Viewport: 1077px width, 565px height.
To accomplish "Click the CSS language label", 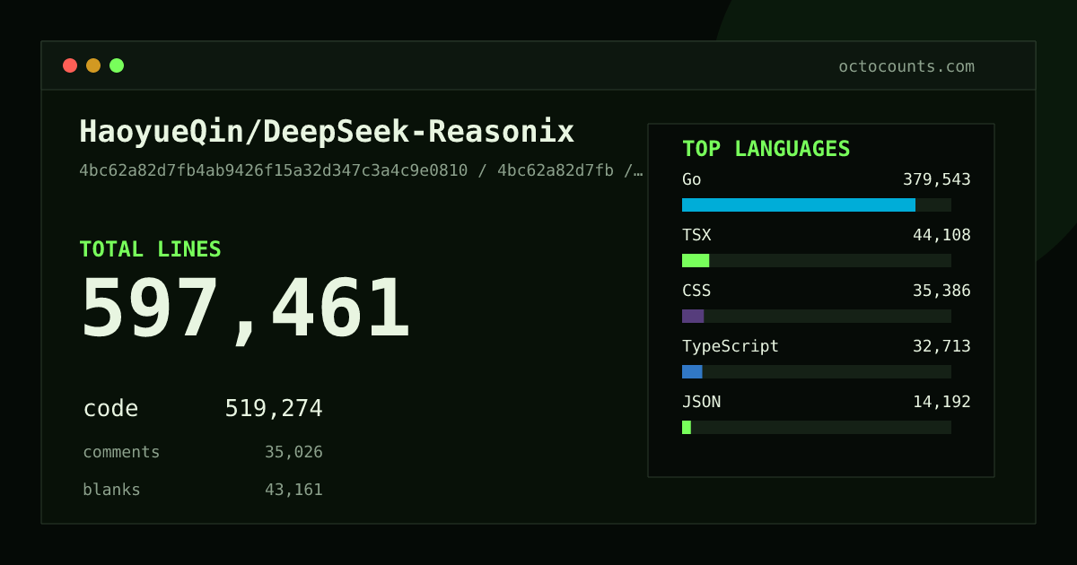I will [x=696, y=291].
